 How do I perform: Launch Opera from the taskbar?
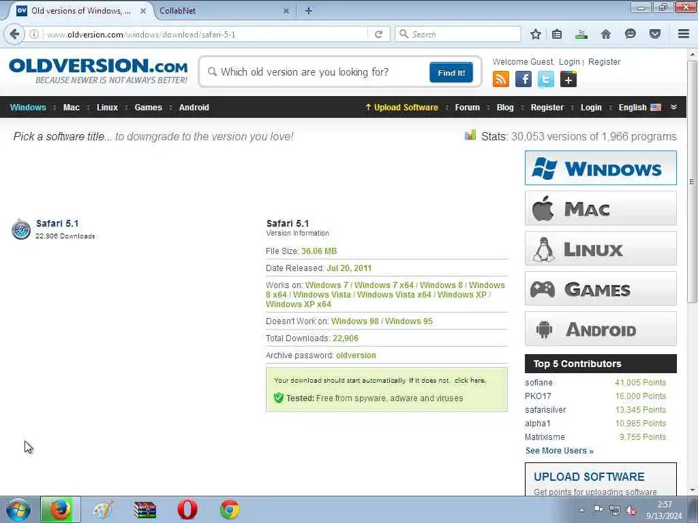pyautogui.click(x=187, y=509)
